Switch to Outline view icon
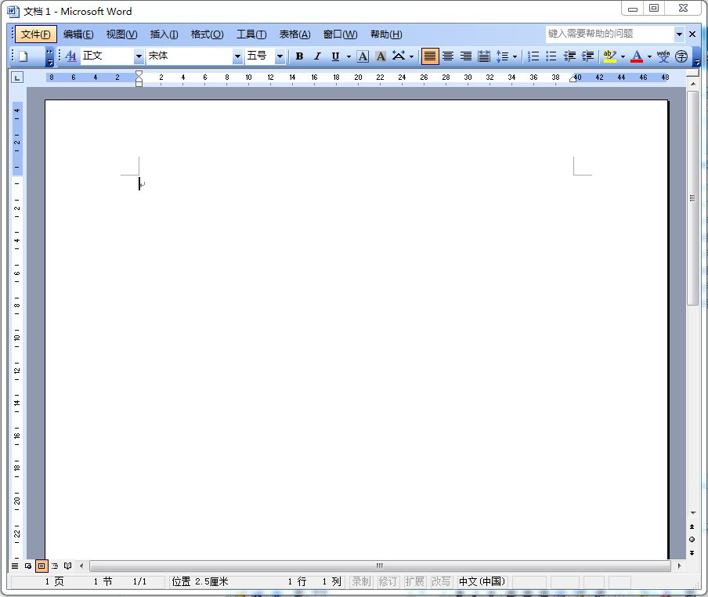The width and height of the screenshot is (708, 597). pyautogui.click(x=55, y=566)
